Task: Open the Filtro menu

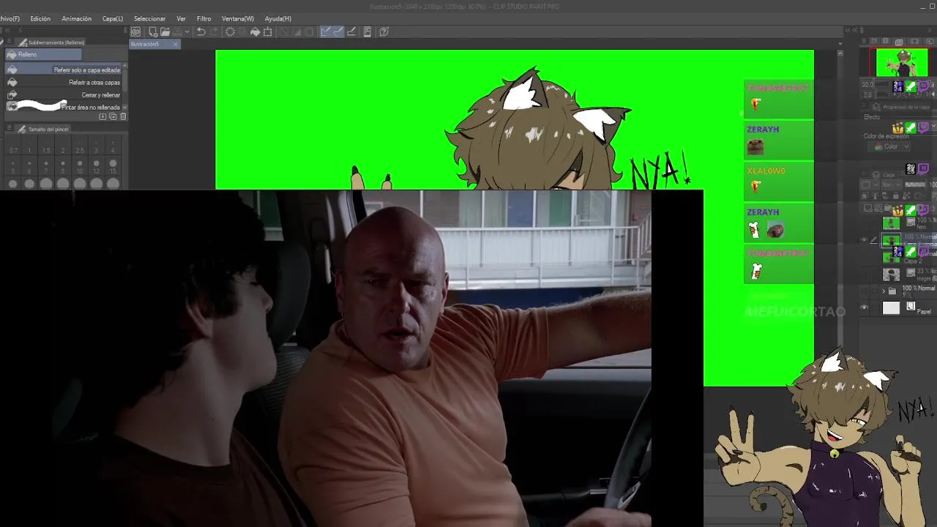Action: tap(204, 18)
